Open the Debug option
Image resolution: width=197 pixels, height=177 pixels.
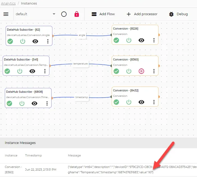click(x=178, y=14)
